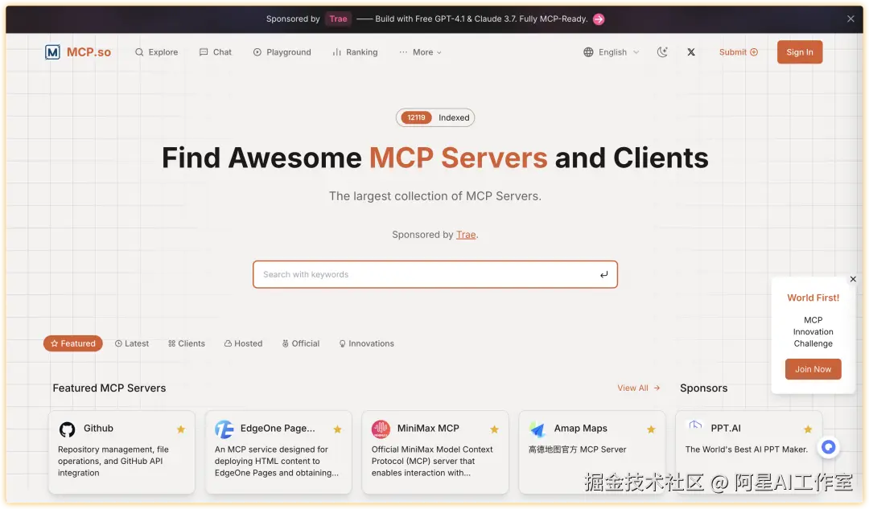Click the enter icon in search box
869x509 pixels.
(x=604, y=275)
